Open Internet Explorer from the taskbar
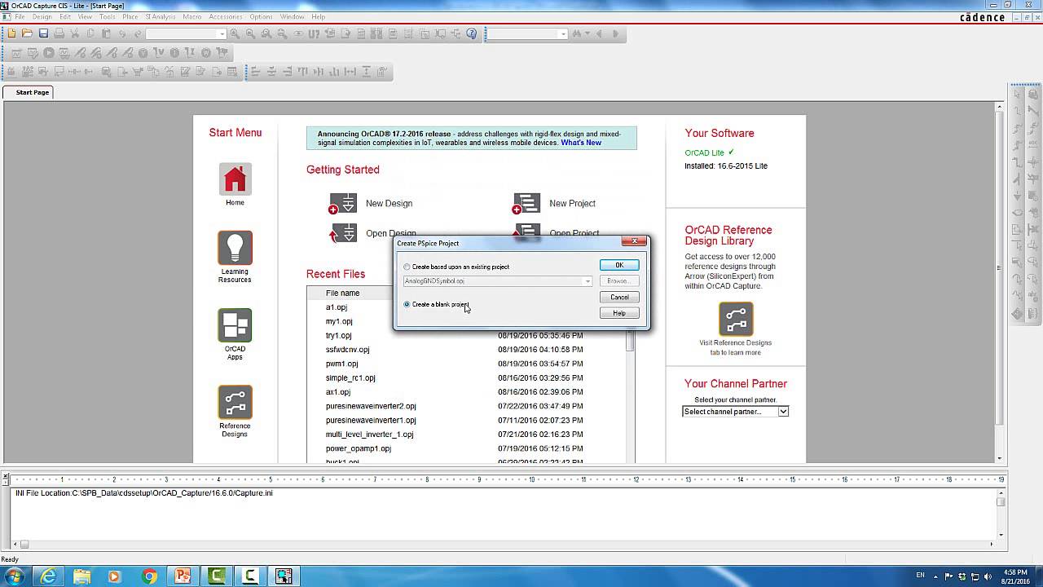Screen dimensions: 1043x587 [x=49, y=576]
